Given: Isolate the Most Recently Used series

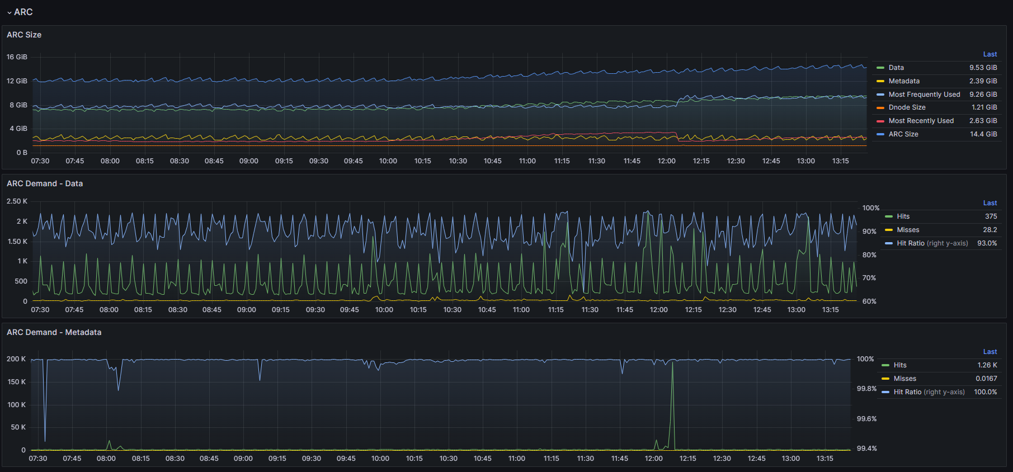Looking at the screenshot, I should pos(921,121).
